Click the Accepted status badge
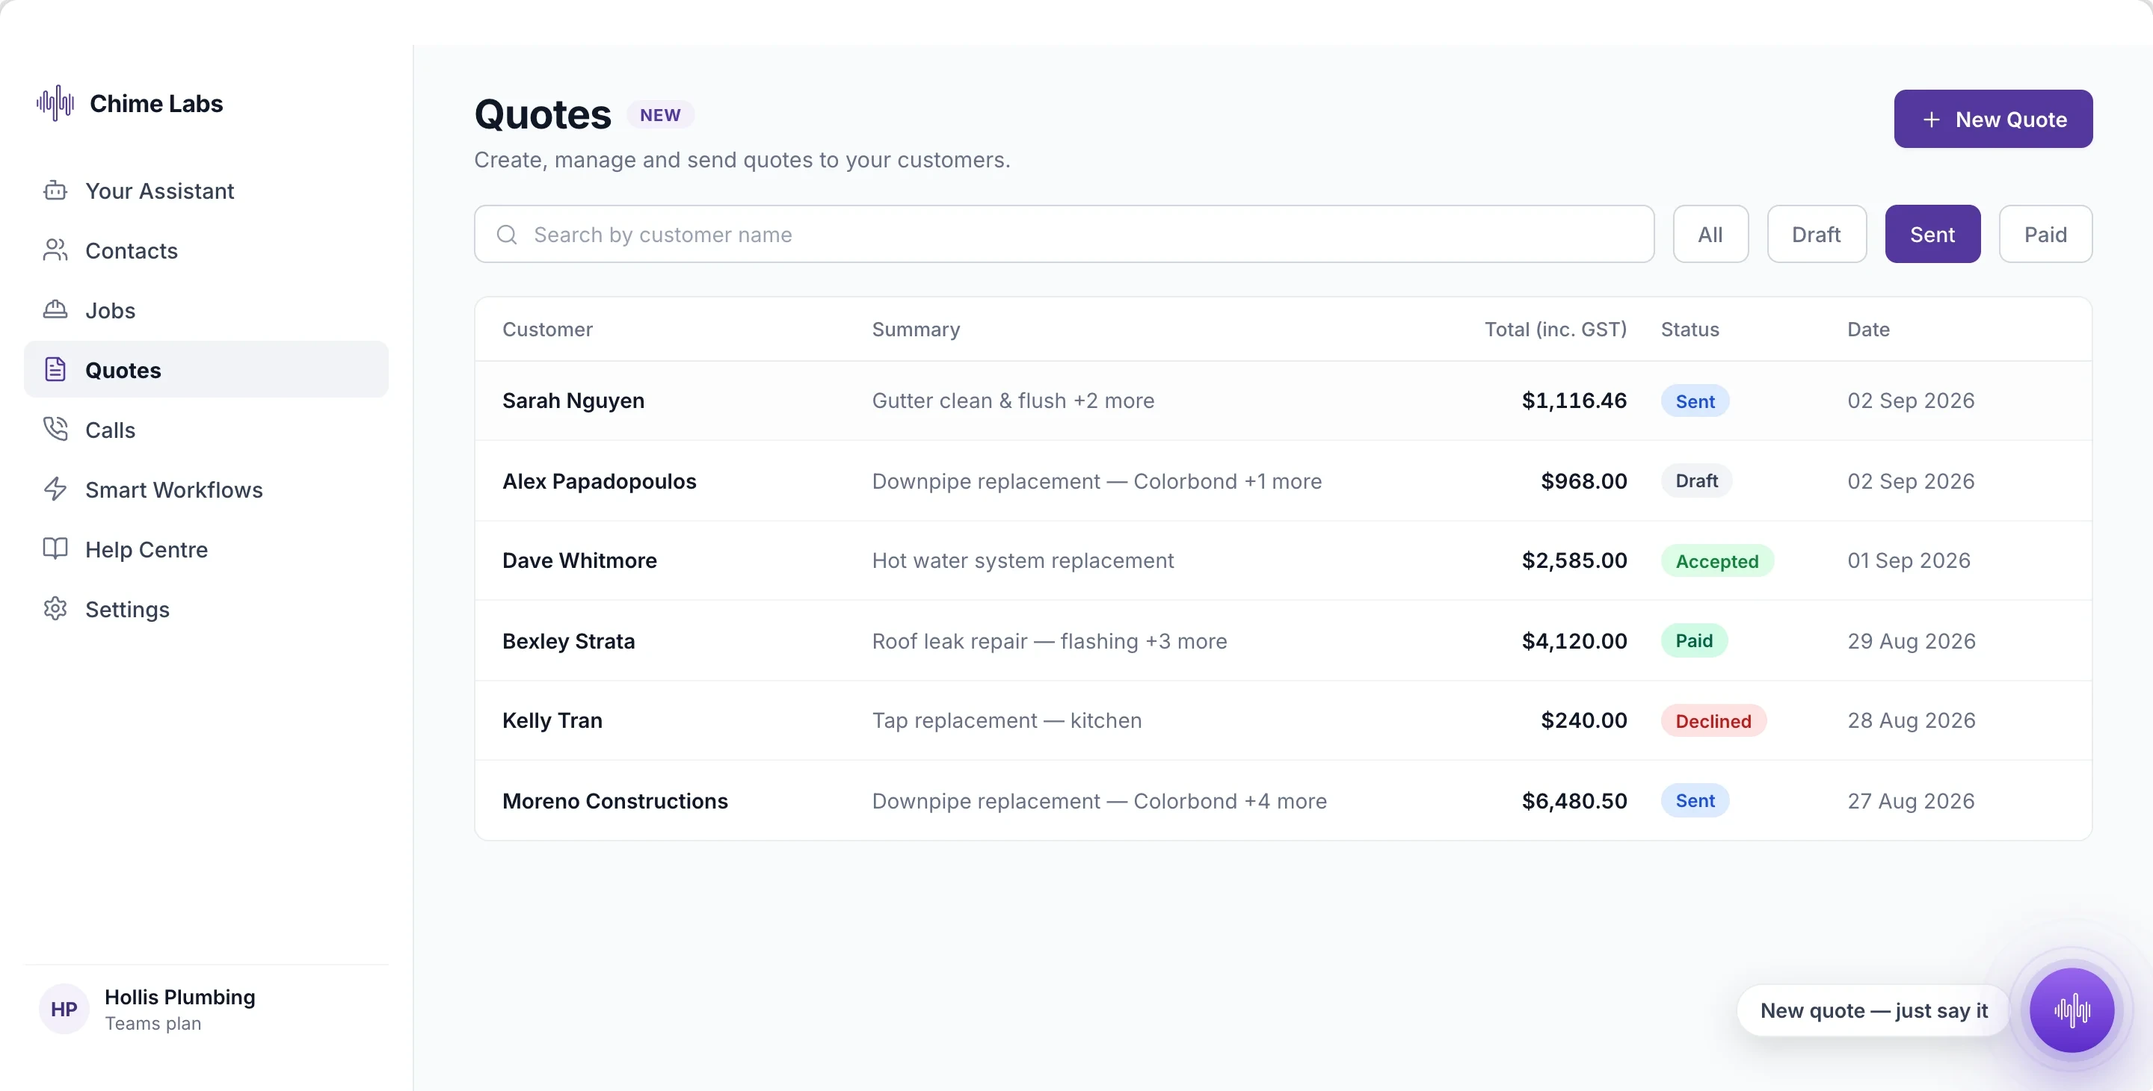The image size is (2153, 1091). coord(1716,560)
